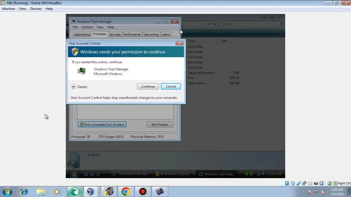Click Continue in the User Account Control dialog

[148, 86]
